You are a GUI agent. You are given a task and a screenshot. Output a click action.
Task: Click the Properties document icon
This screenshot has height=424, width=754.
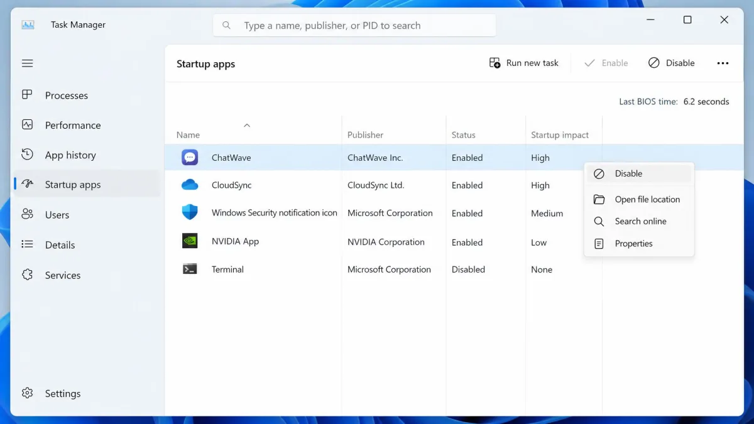tap(599, 244)
